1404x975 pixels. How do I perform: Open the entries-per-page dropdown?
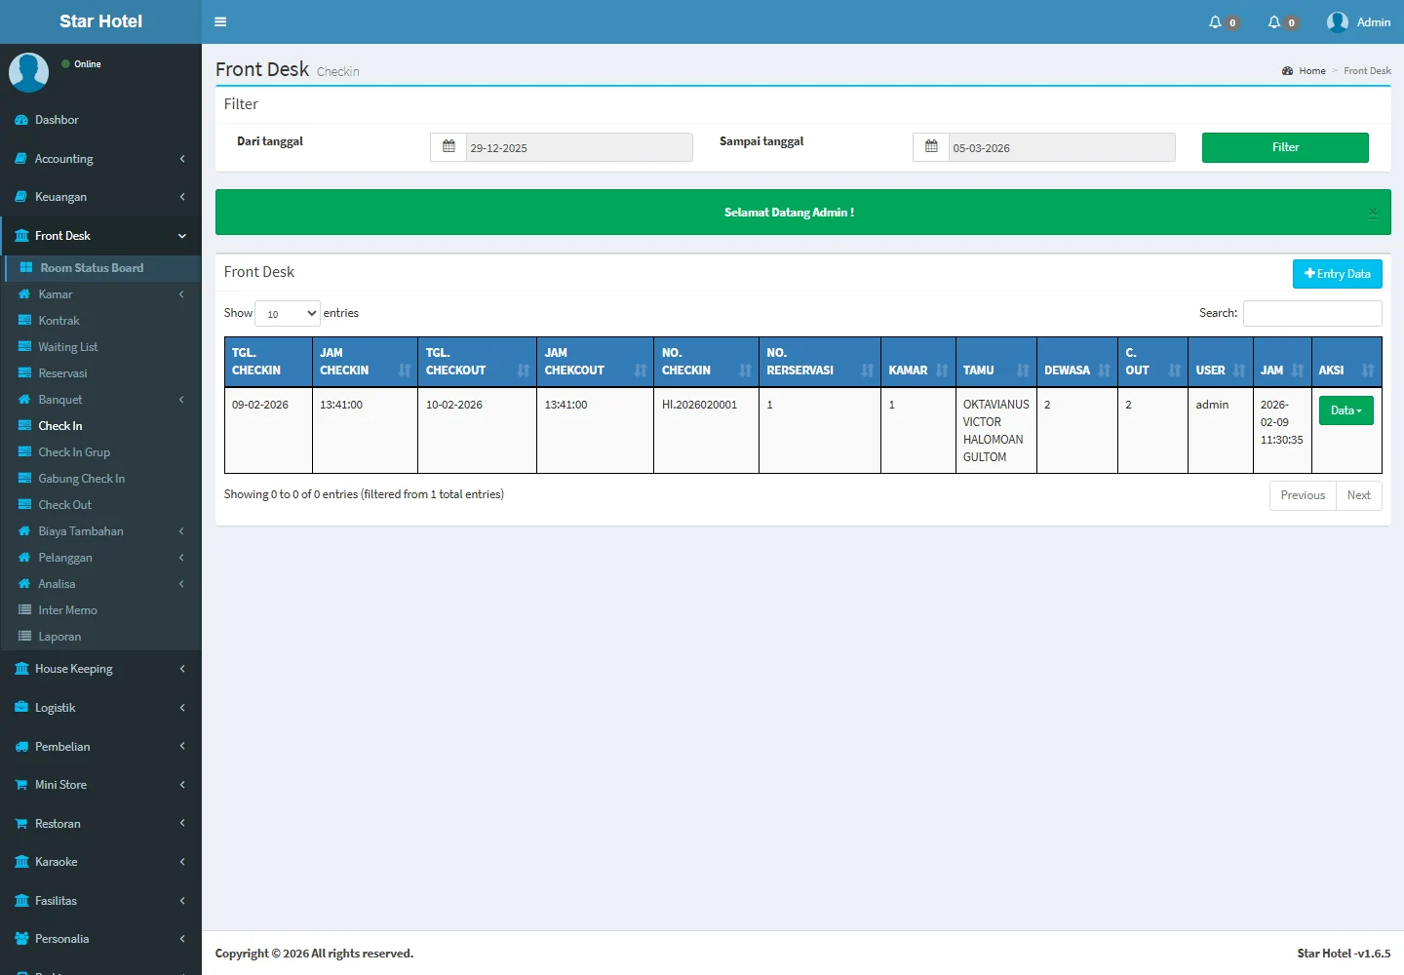tap(288, 313)
